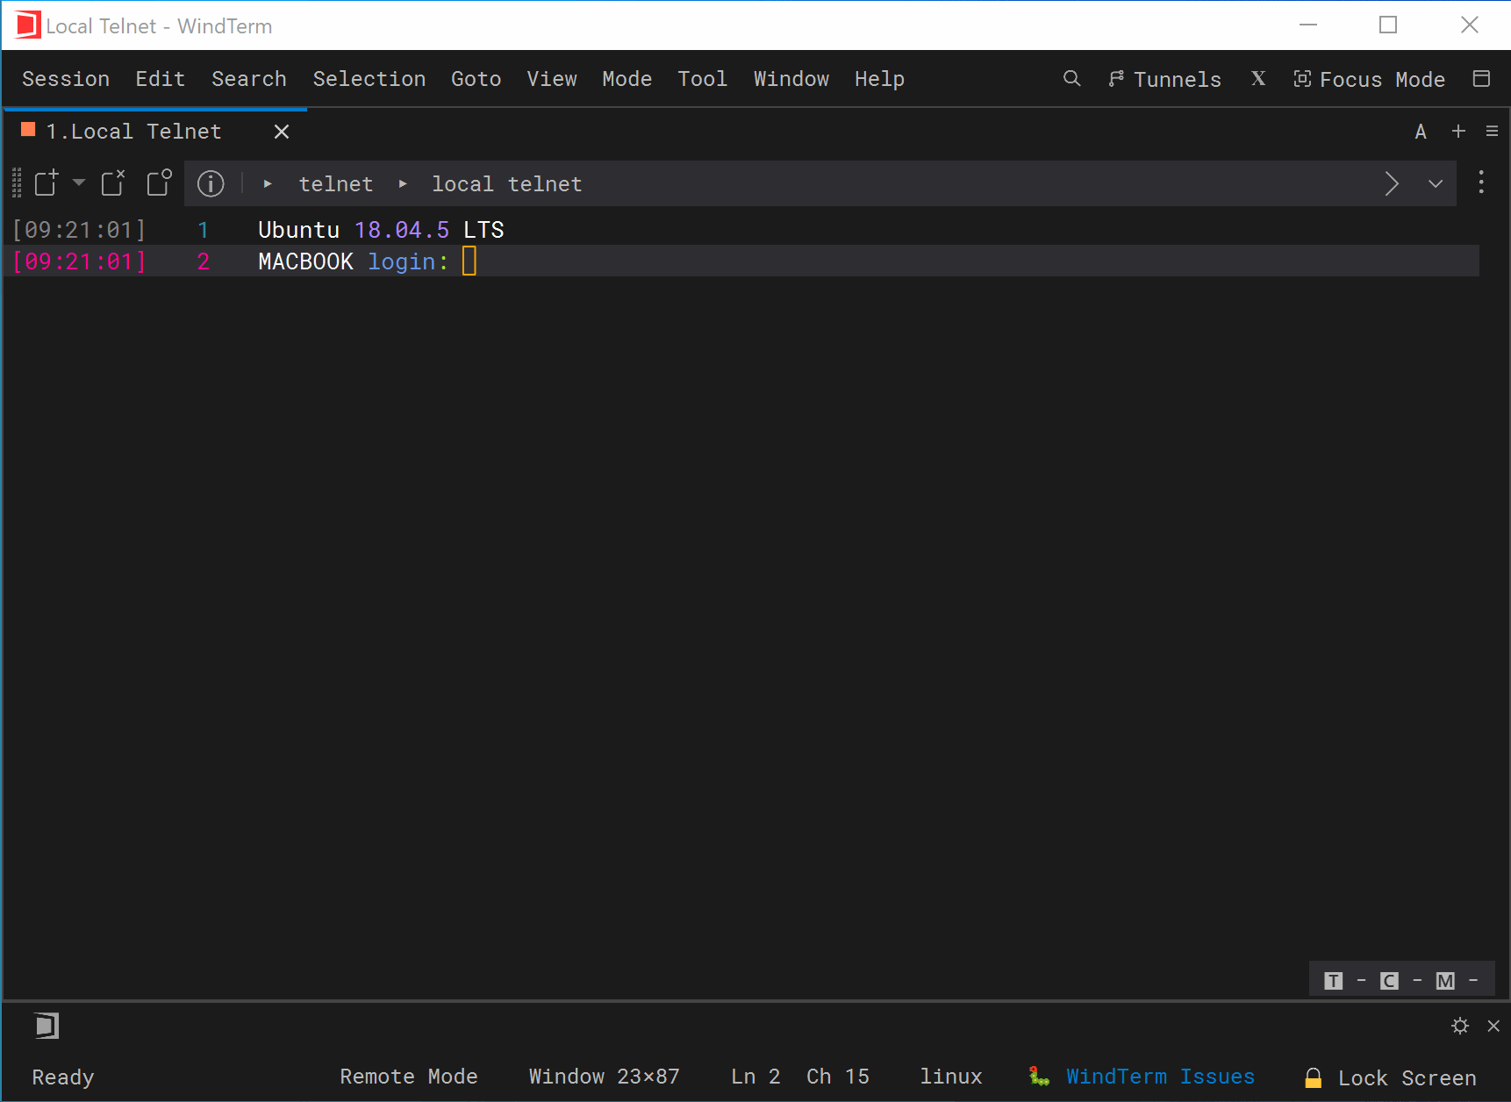This screenshot has height=1102, width=1511.
Task: Click the duplicate session icon
Action: coord(159,182)
